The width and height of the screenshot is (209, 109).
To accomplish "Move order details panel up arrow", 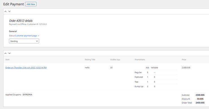I will (5, 12).
